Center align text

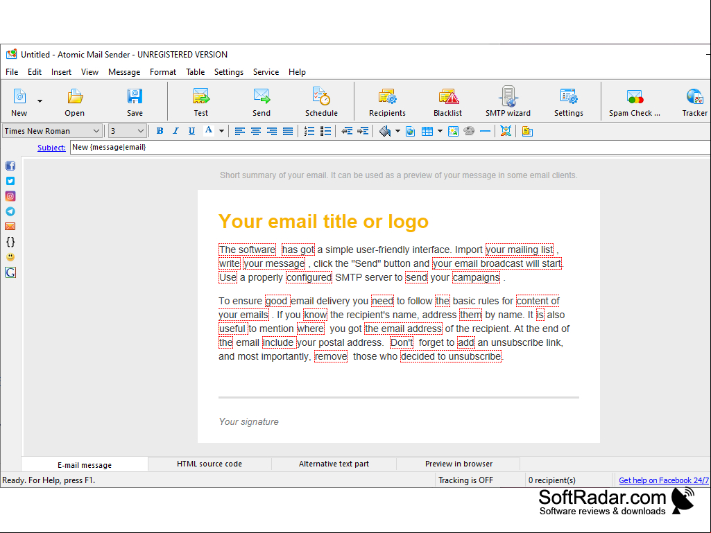[256, 132]
